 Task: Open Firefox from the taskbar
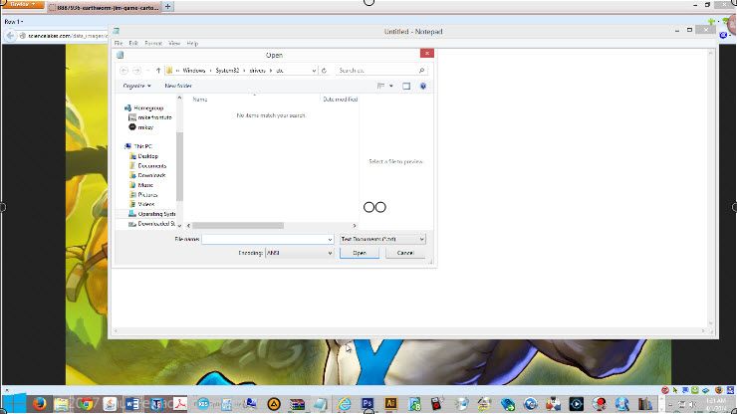coord(40,404)
